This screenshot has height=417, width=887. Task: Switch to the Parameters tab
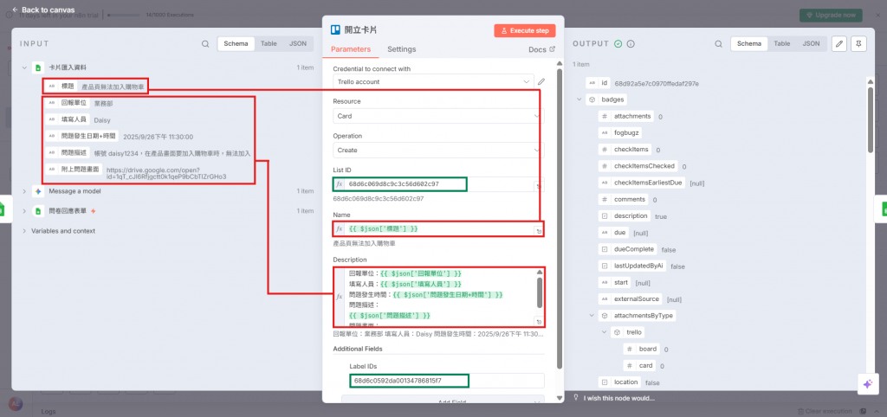coord(351,49)
